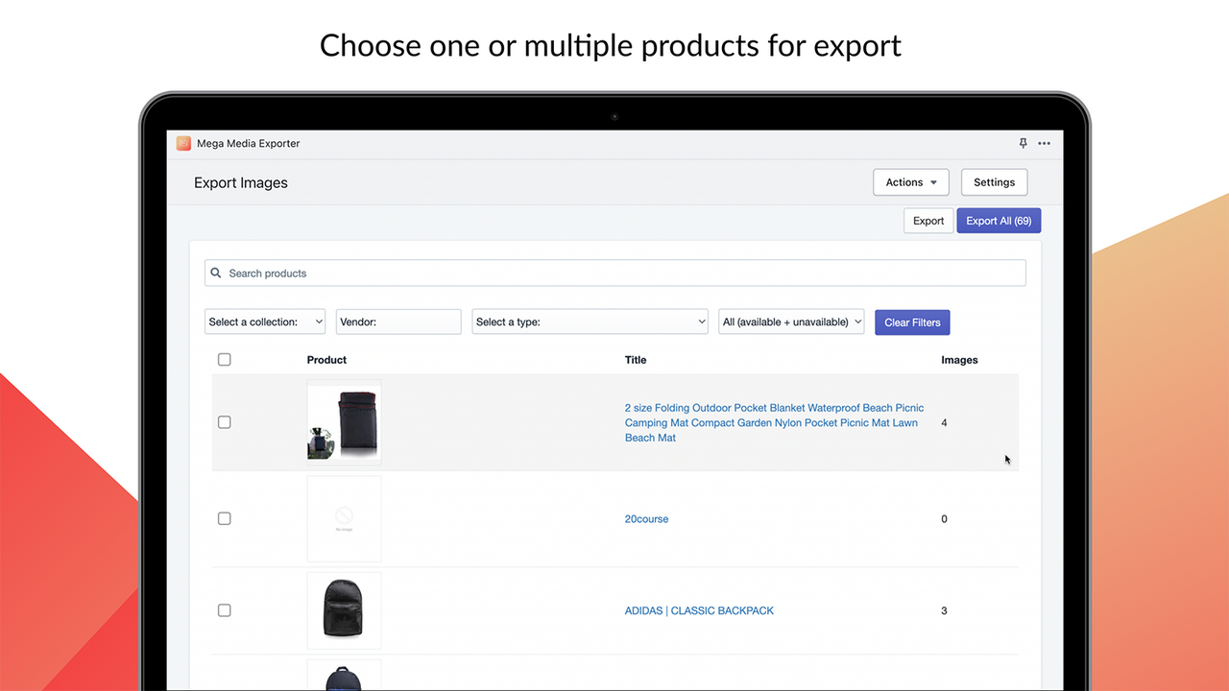Click the Export button
Viewport: 1229px width, 691px height.
928,220
